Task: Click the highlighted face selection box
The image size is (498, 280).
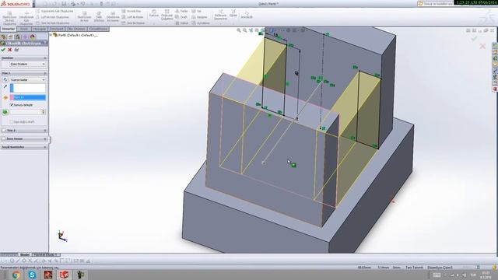Action: point(28,97)
